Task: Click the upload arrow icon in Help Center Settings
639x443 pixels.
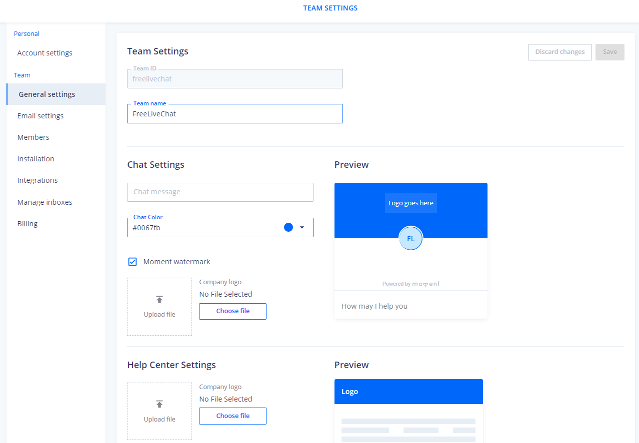Action: 159,404
